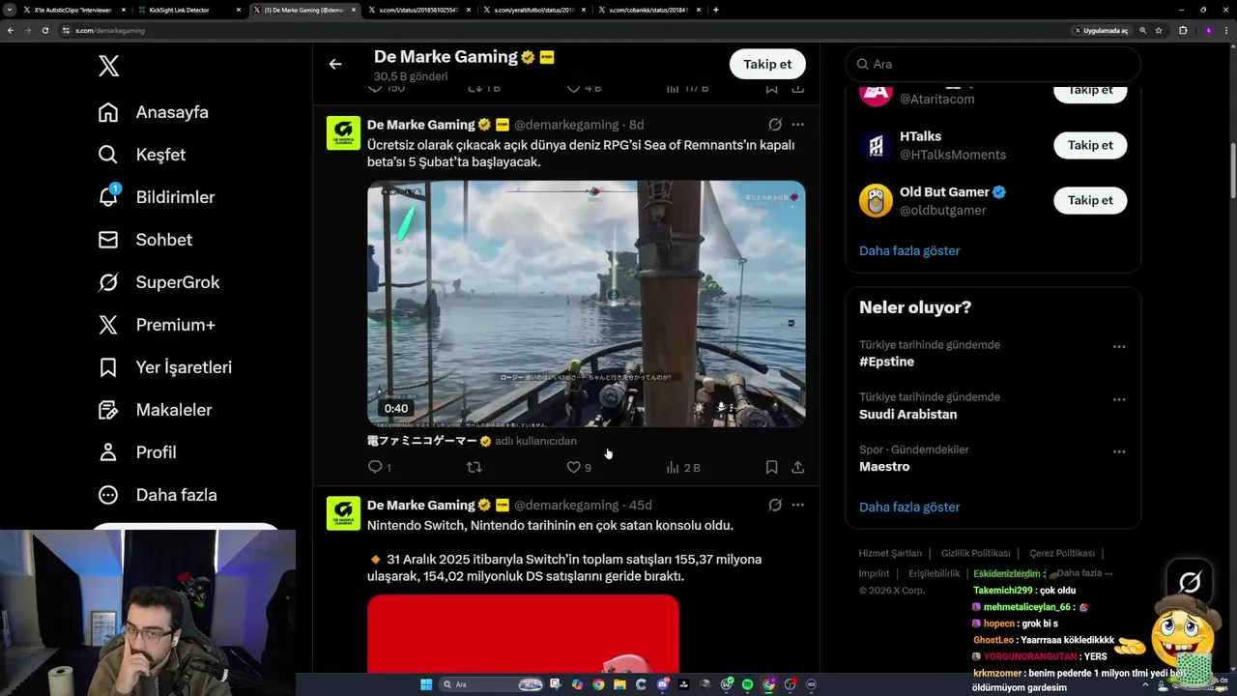This screenshot has width=1237, height=696.
Task: Open Yer İşaretleri bookmarks
Action: pos(165,367)
